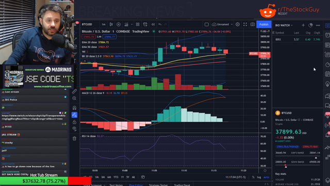The height and width of the screenshot is (186, 330).
Task: Select the 1M date range
Action: point(97,177)
